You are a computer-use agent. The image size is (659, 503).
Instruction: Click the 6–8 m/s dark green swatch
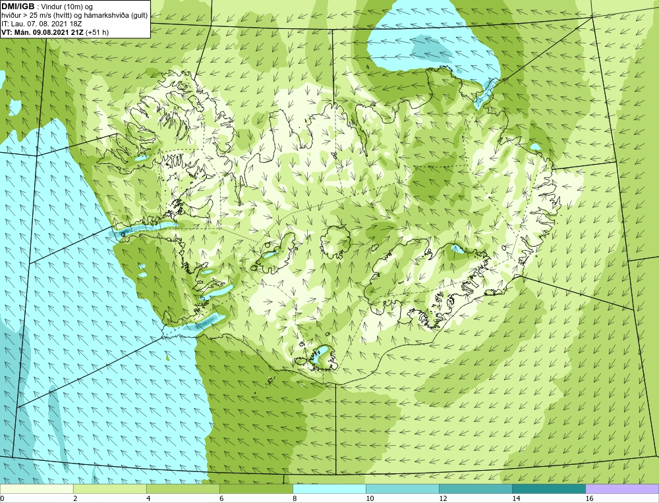pyautogui.click(x=256, y=489)
